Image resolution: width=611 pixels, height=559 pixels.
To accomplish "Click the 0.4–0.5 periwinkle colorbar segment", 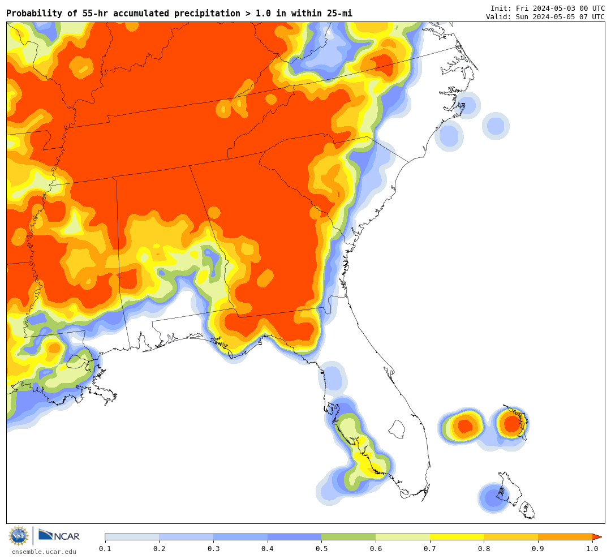I will pos(295,537).
